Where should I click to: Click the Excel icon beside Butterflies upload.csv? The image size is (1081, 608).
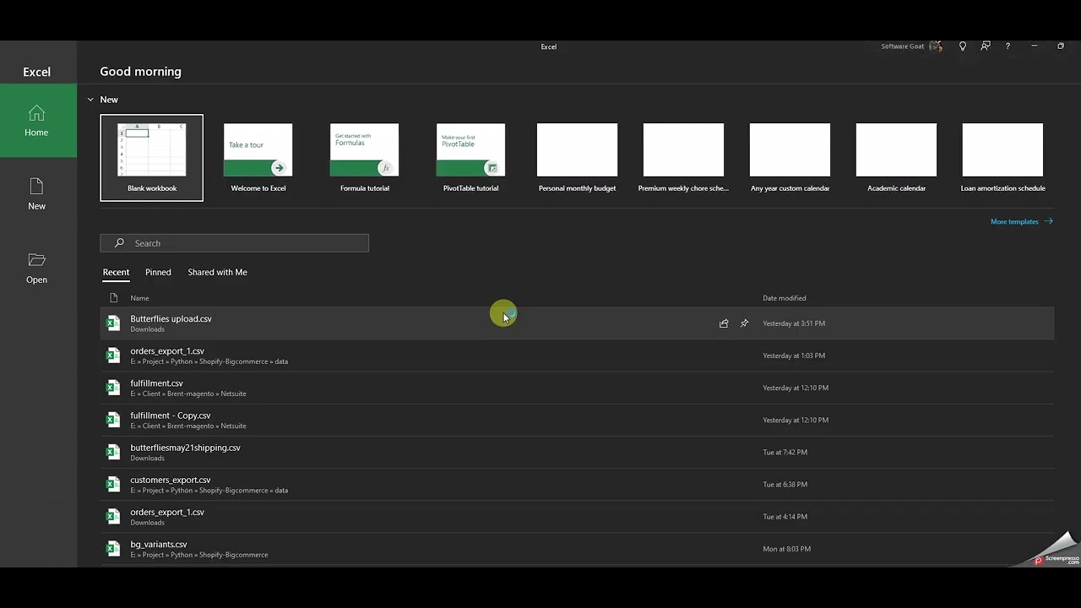click(x=113, y=323)
